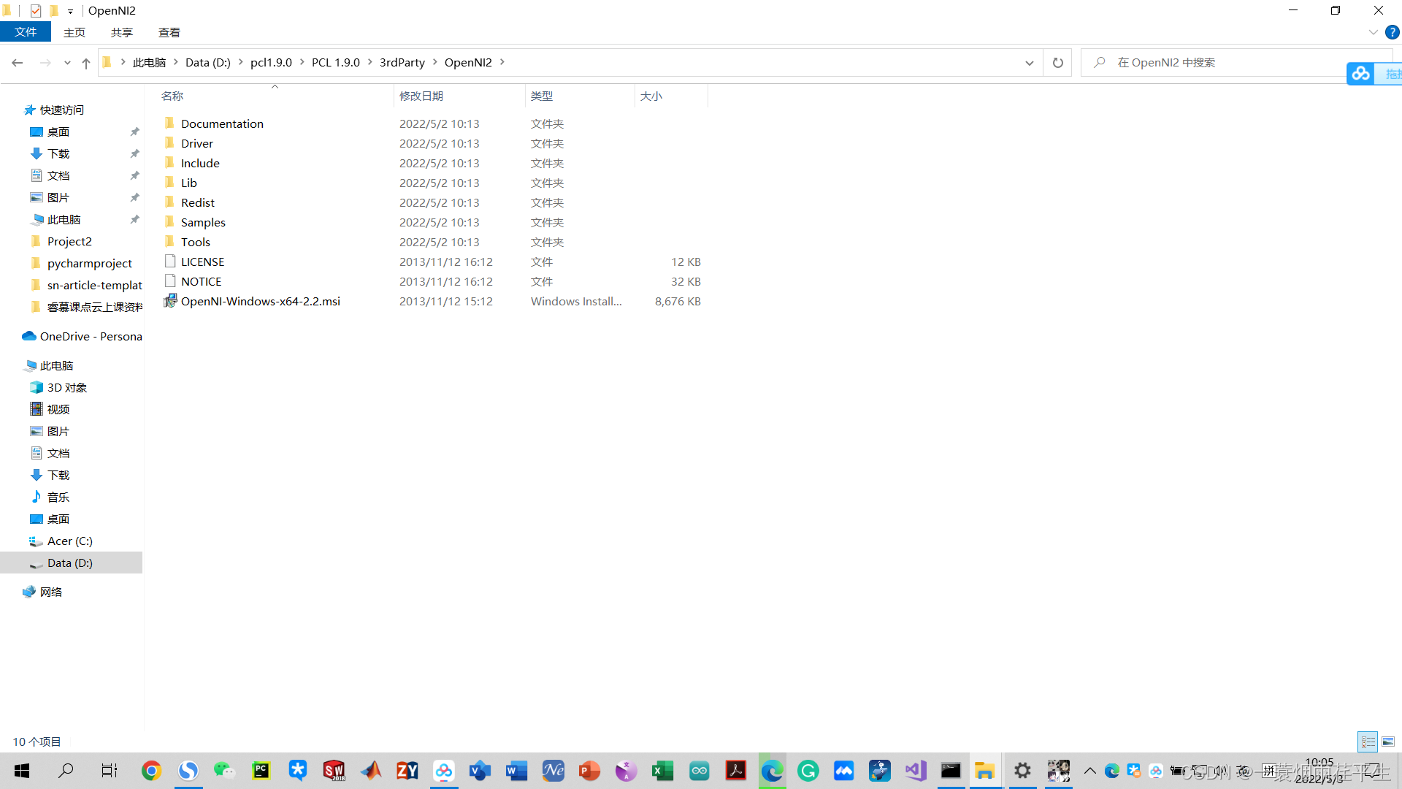This screenshot has width=1402, height=789.
Task: Open Arduino IDE from taskbar
Action: (699, 771)
